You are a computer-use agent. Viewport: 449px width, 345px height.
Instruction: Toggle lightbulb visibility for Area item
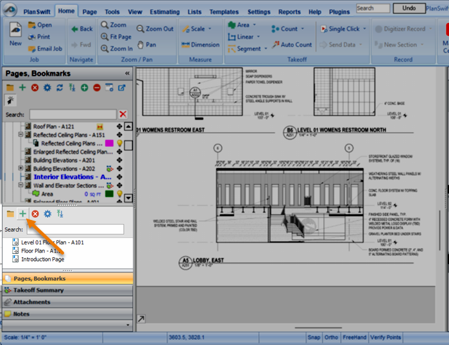click(120, 194)
